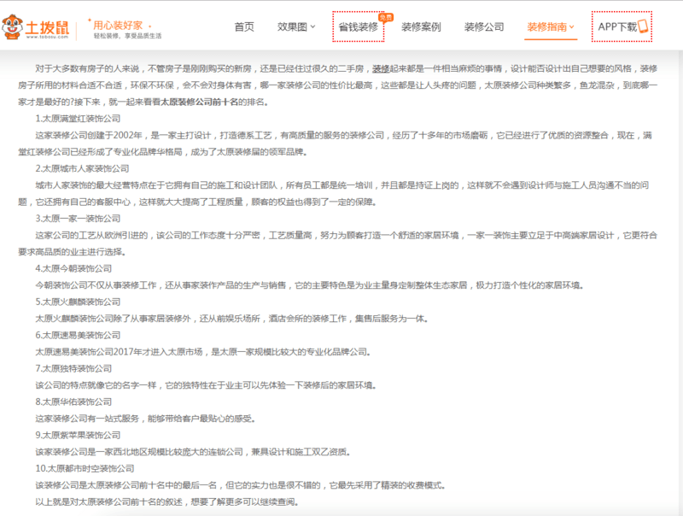
Task: Click heading 4.太原今朝装饰公司
Action: (73, 268)
